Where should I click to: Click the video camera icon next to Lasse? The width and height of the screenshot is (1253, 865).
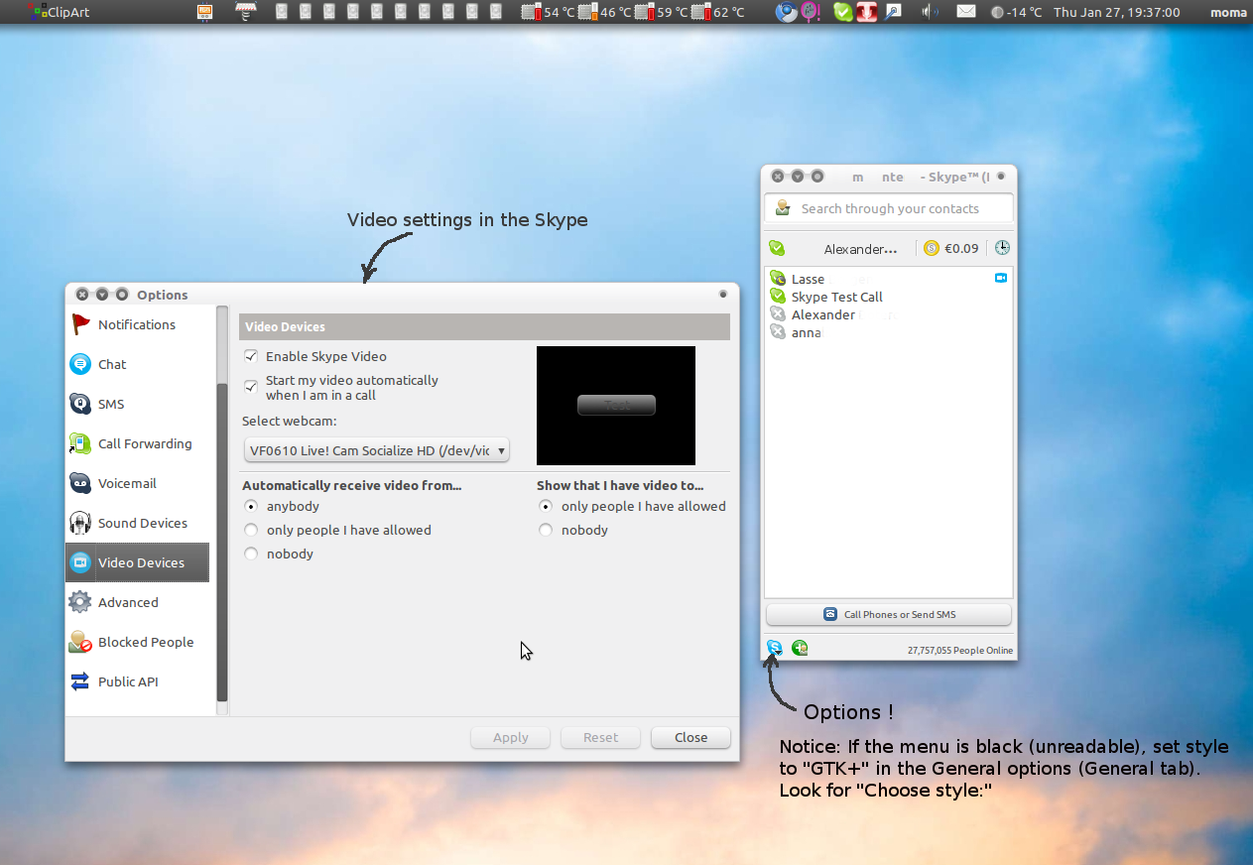click(1001, 279)
